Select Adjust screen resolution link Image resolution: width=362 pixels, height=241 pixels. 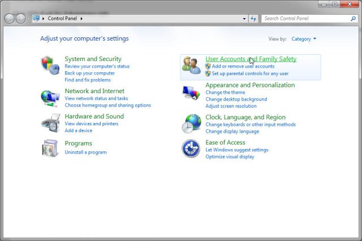pyautogui.click(x=231, y=106)
